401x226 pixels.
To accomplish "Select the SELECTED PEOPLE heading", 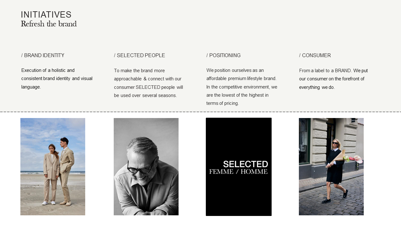I will (139, 56).
